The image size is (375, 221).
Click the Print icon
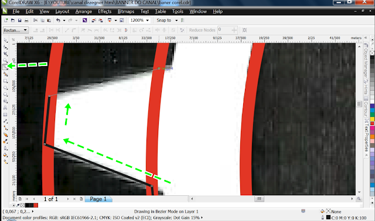(x=26, y=20)
